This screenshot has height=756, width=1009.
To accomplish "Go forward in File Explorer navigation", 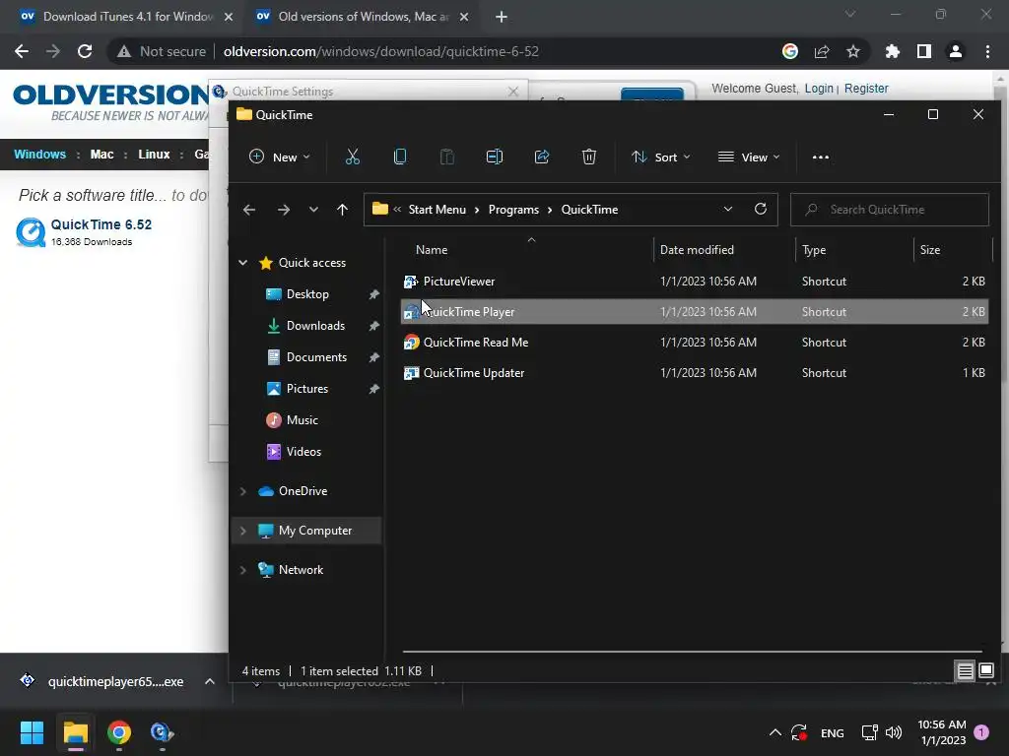I will pyautogui.click(x=283, y=210).
